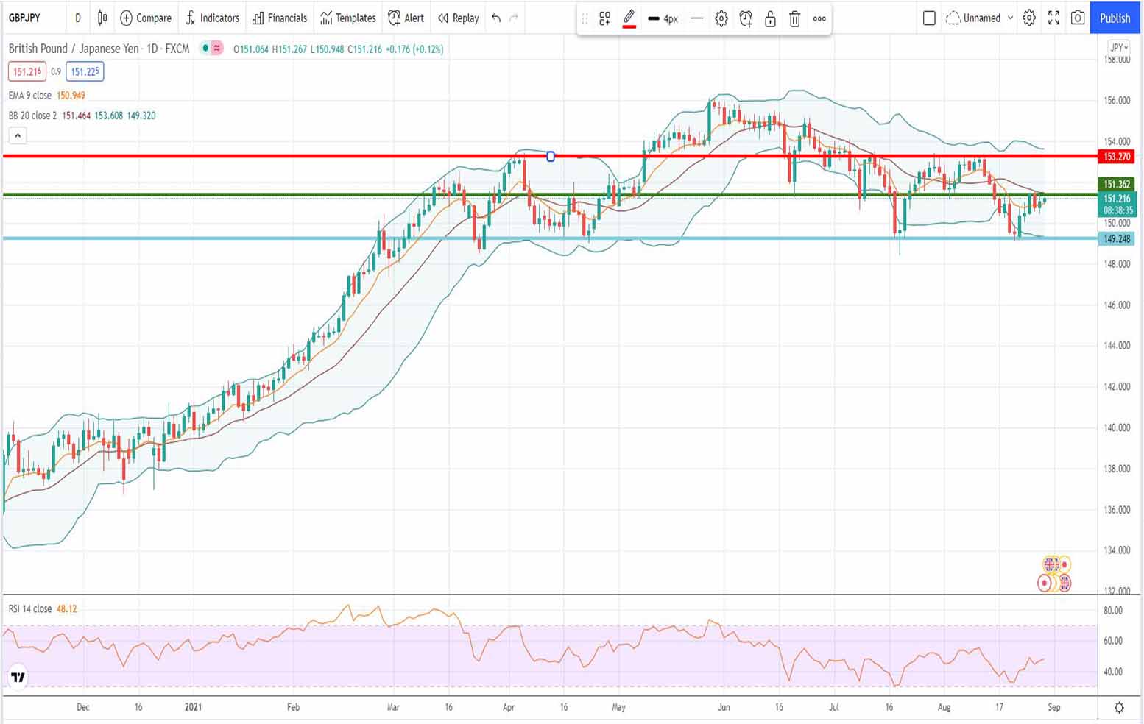Collapse the indicator legend with the up arrow
The height and width of the screenshot is (724, 1144).
[x=17, y=135]
